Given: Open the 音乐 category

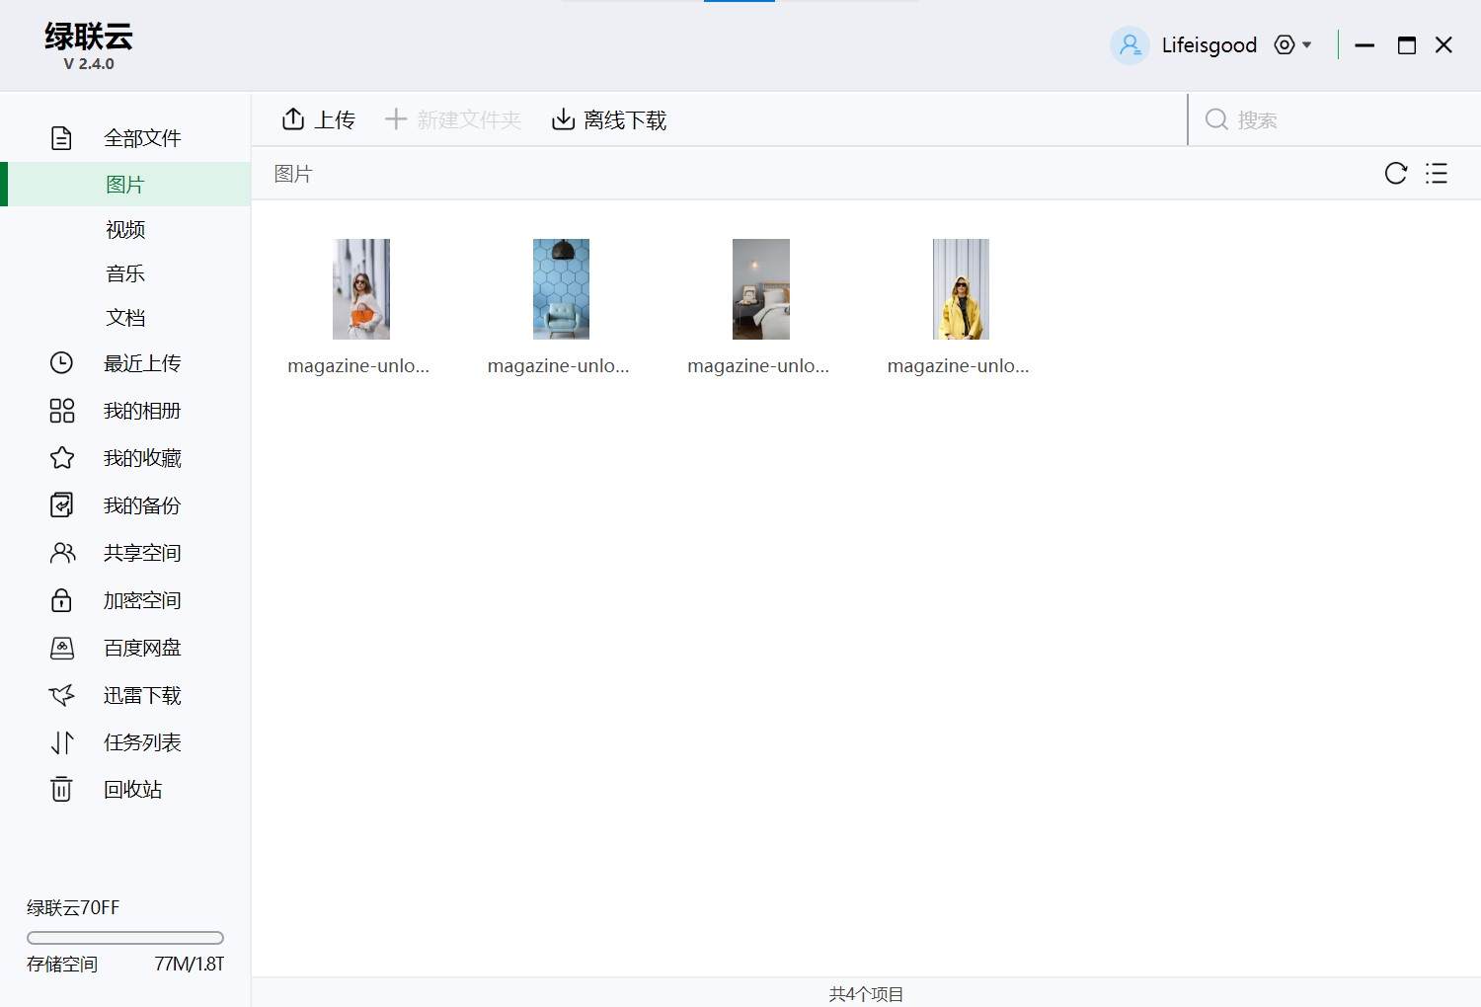Looking at the screenshot, I should pyautogui.click(x=125, y=273).
